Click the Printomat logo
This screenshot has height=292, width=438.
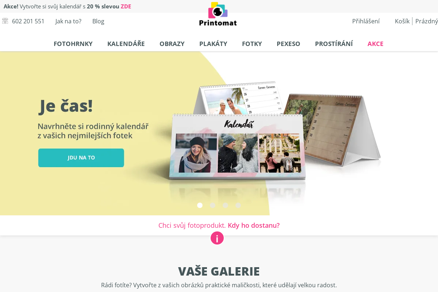click(218, 14)
